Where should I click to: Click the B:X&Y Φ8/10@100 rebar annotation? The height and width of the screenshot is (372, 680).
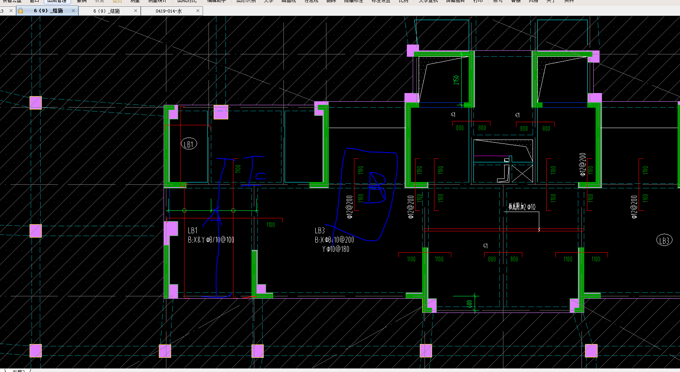coord(211,240)
